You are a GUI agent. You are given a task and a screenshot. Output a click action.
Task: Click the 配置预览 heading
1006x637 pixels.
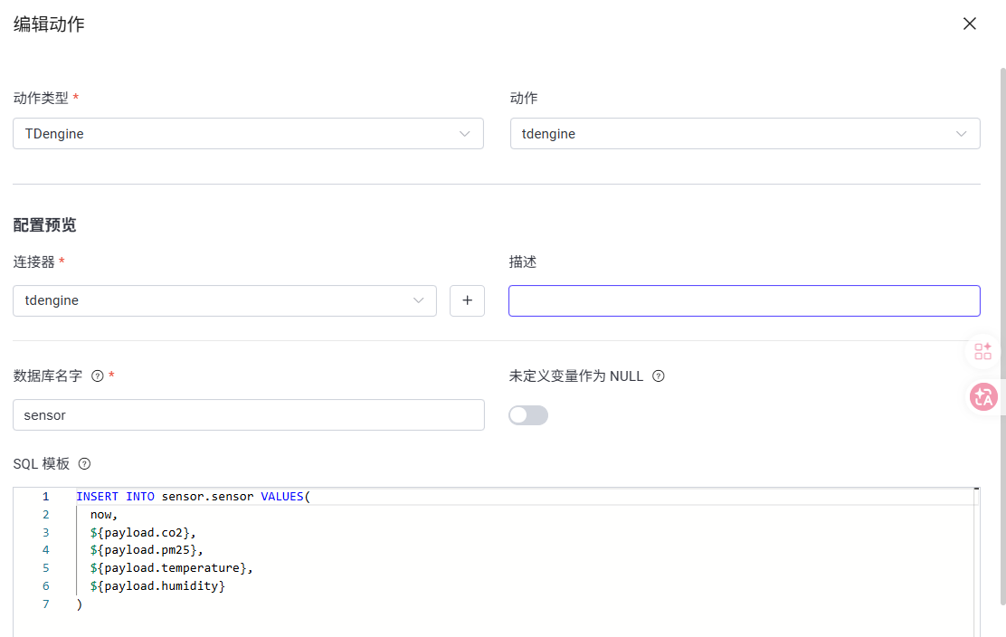click(44, 225)
